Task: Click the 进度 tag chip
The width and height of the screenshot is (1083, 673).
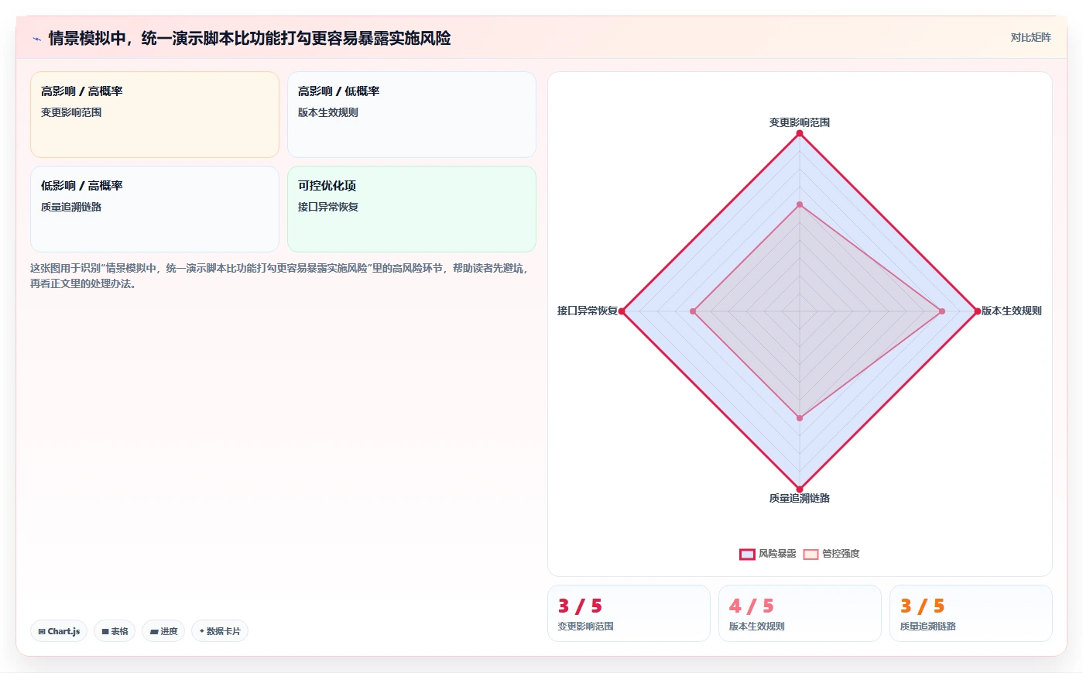Action: click(163, 631)
